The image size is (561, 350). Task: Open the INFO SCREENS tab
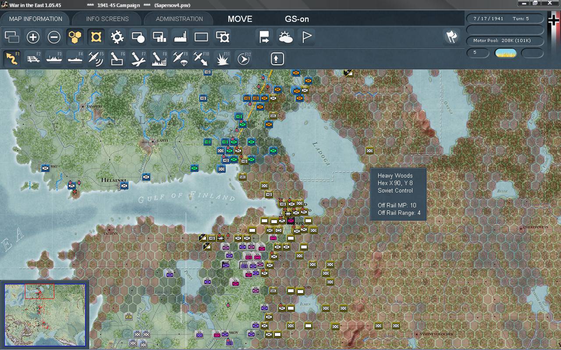(107, 19)
